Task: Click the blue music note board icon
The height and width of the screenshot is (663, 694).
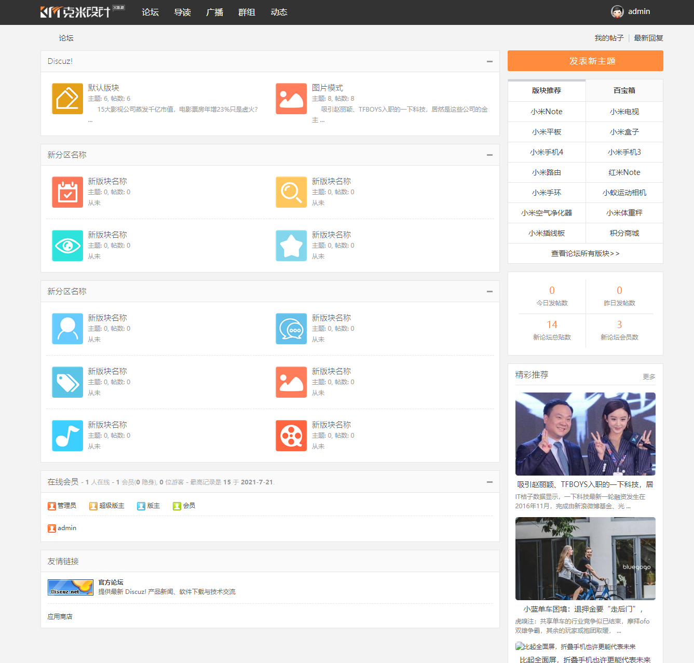Action: pyautogui.click(x=67, y=436)
